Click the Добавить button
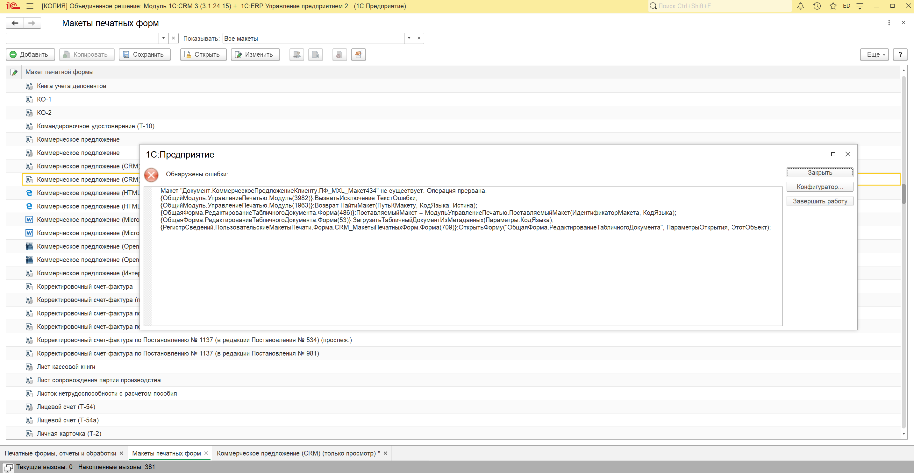Image resolution: width=914 pixels, height=473 pixels. (x=30, y=55)
